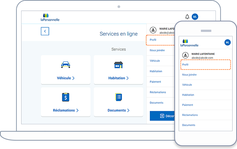
Task: Open the Documents tile link
Action: pyautogui.click(x=118, y=110)
